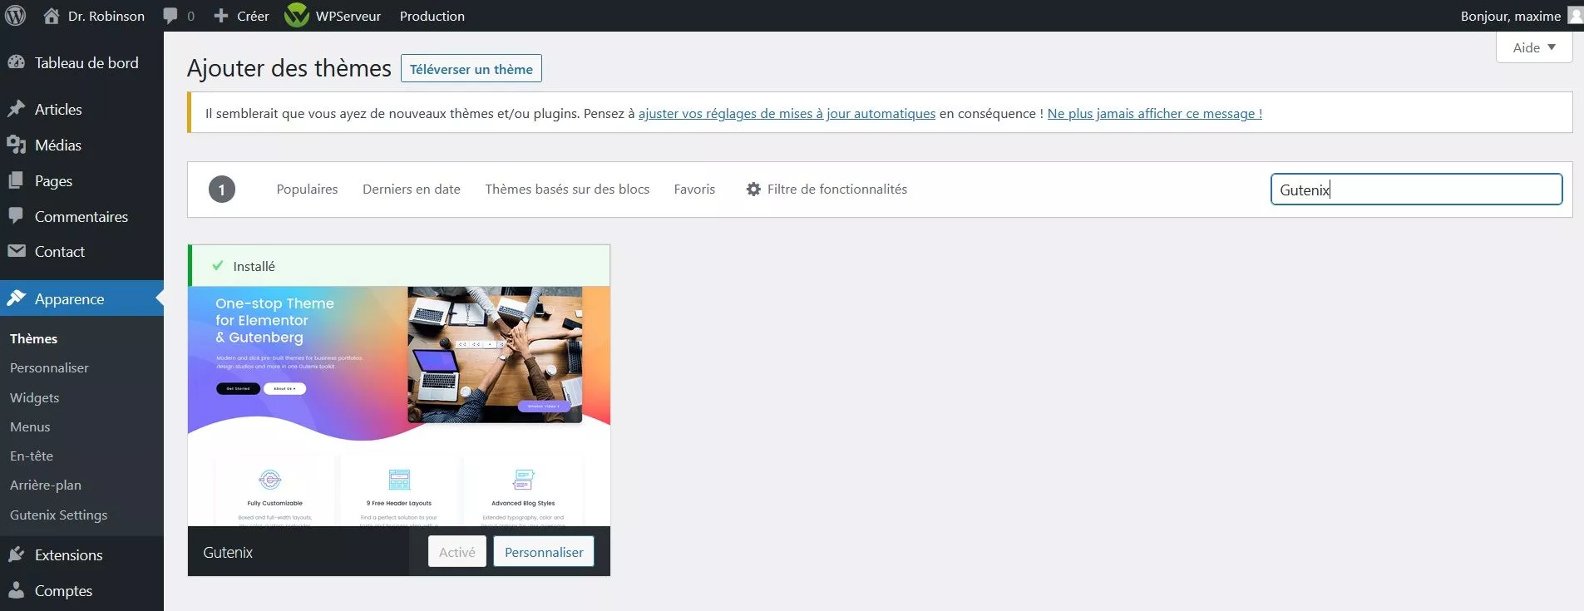Open the comments bubble icon in admin bar

click(x=170, y=16)
